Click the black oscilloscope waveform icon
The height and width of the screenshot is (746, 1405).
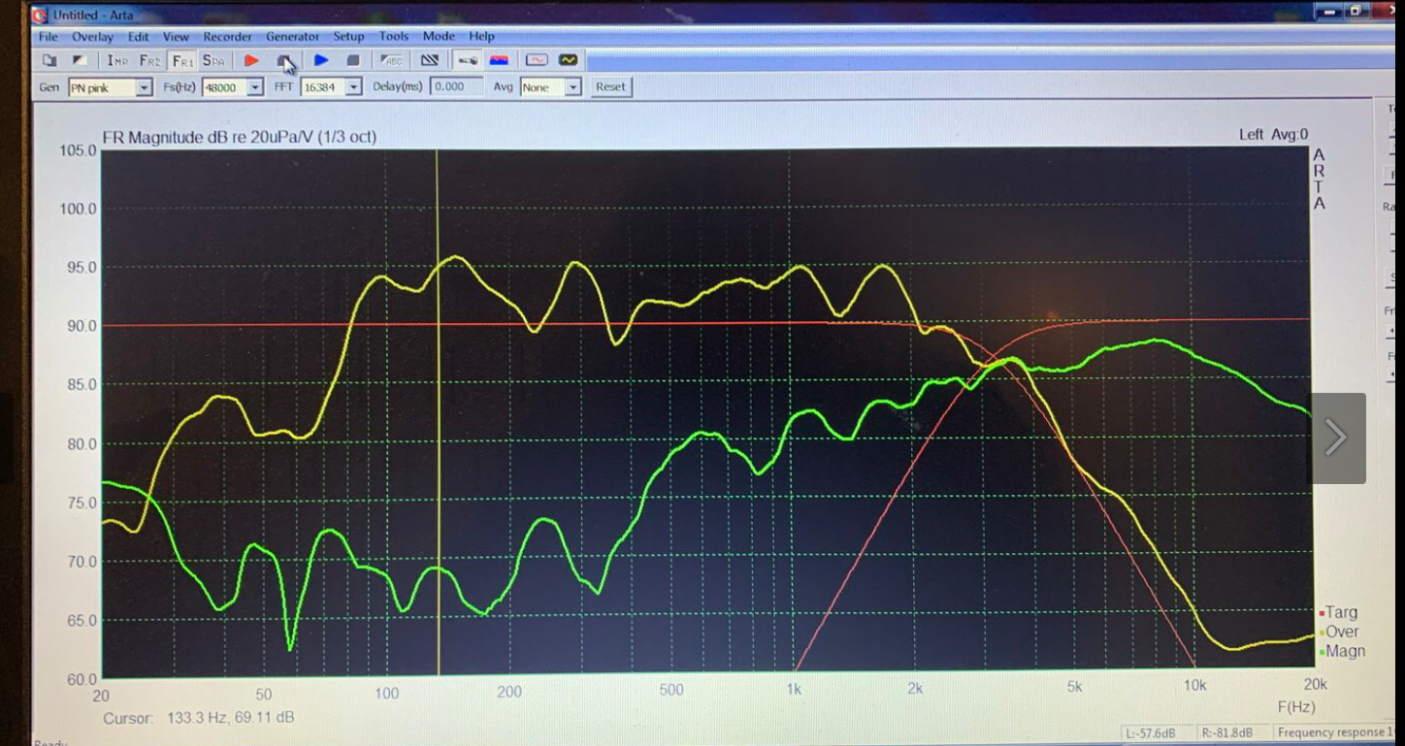tap(568, 60)
